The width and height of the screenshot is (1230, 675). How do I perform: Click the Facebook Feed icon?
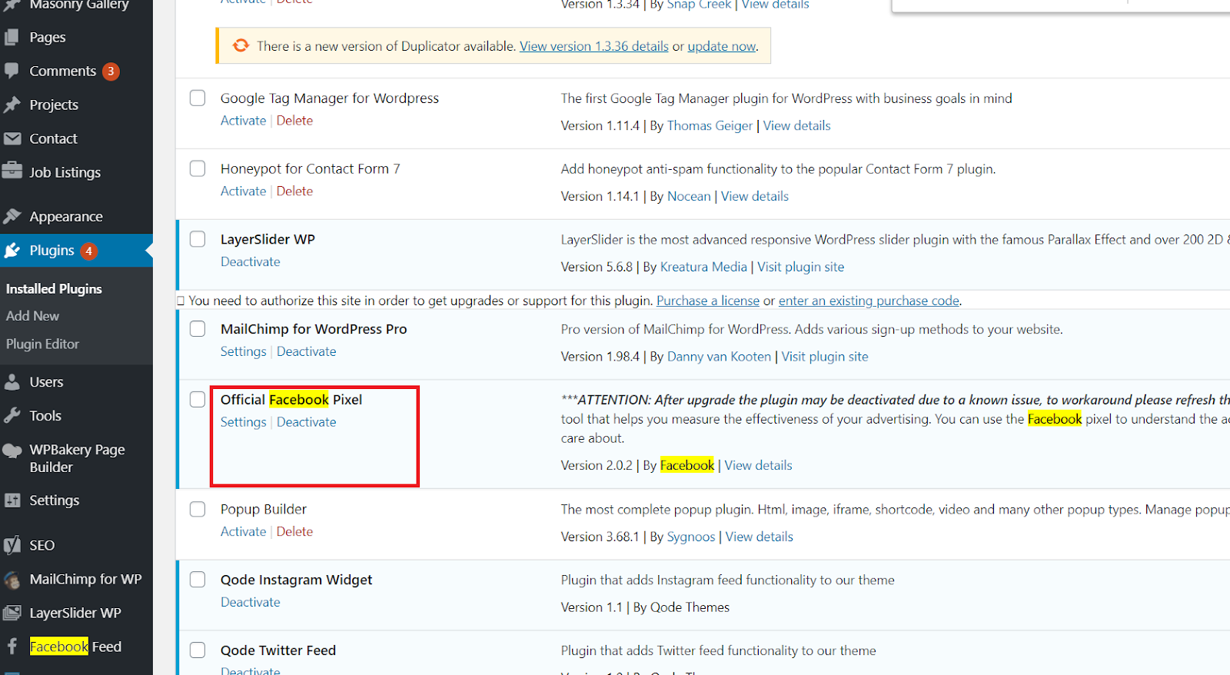click(x=12, y=647)
